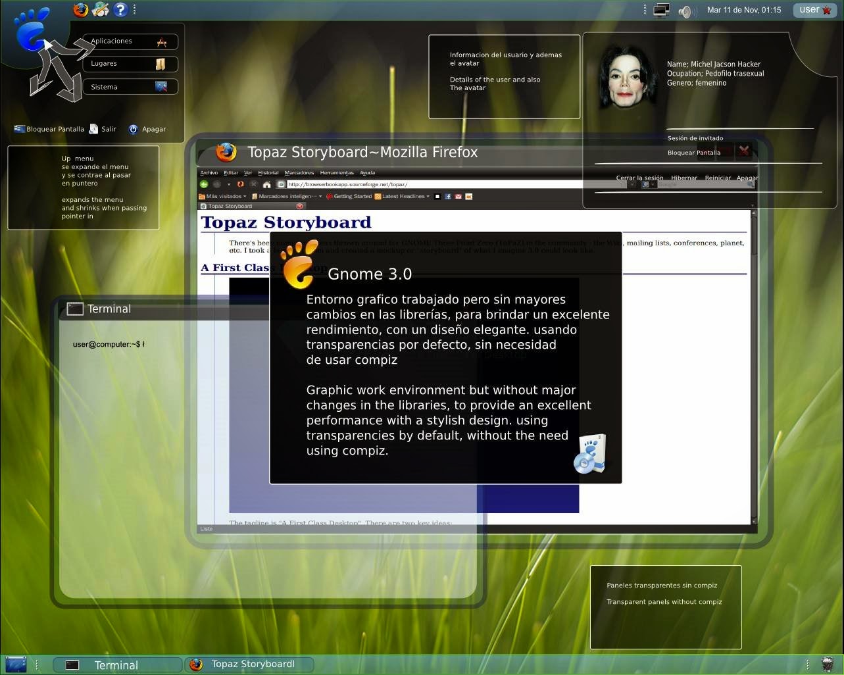Go back with Firefox green arrow button

(x=204, y=184)
